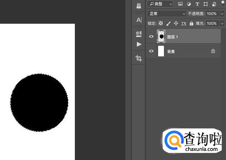This screenshot has height=160, width=226.
Task: Open the owl plugin panel icon
Action: 139,6
